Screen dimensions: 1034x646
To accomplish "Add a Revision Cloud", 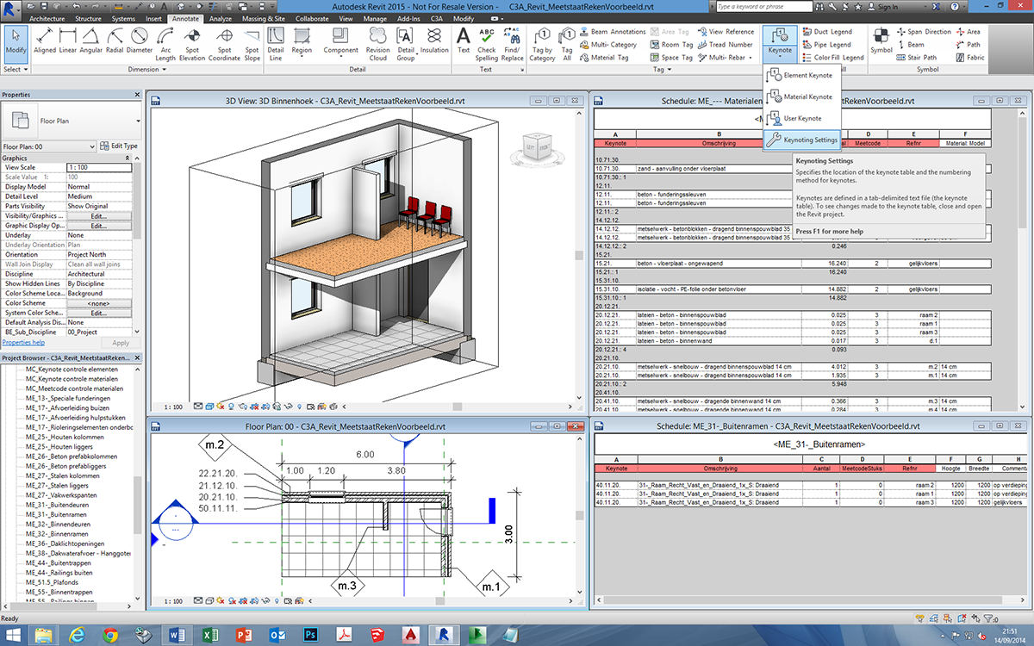I will coord(378,45).
